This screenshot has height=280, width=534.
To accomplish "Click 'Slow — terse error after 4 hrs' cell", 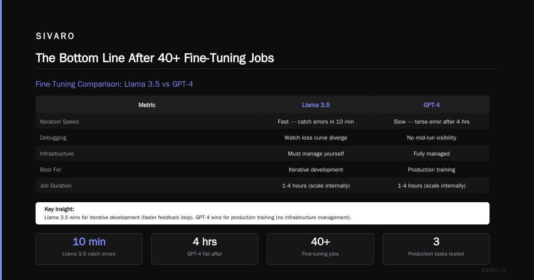I will pyautogui.click(x=432, y=122).
